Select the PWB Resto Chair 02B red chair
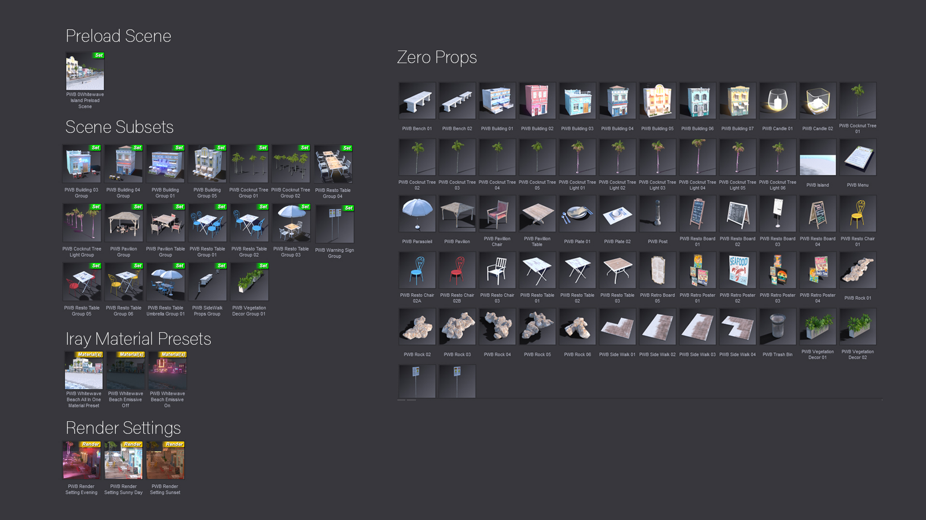 457,271
